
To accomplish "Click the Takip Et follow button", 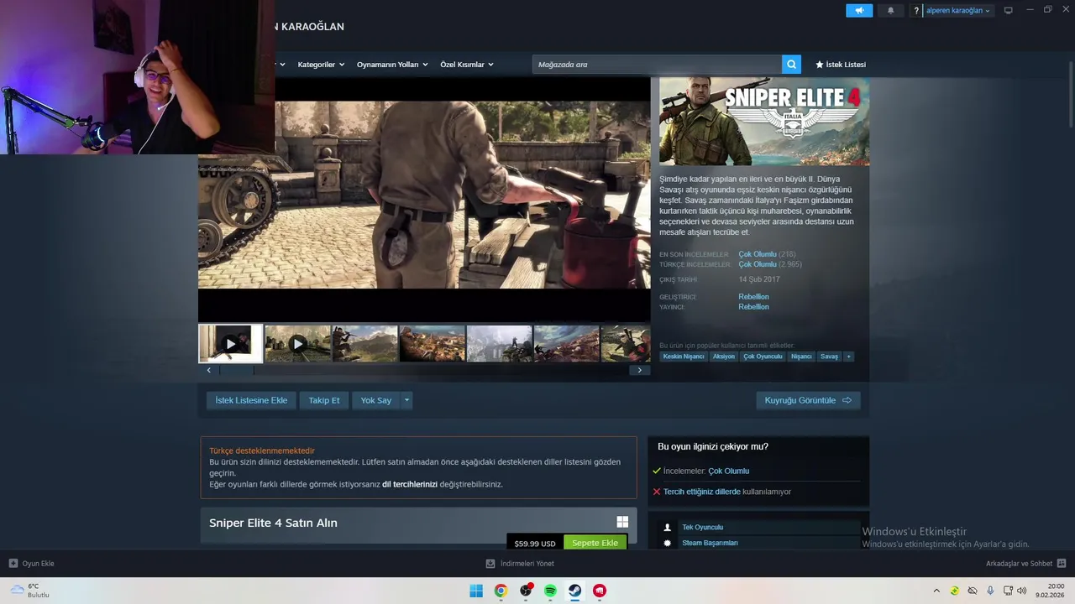I will point(324,400).
